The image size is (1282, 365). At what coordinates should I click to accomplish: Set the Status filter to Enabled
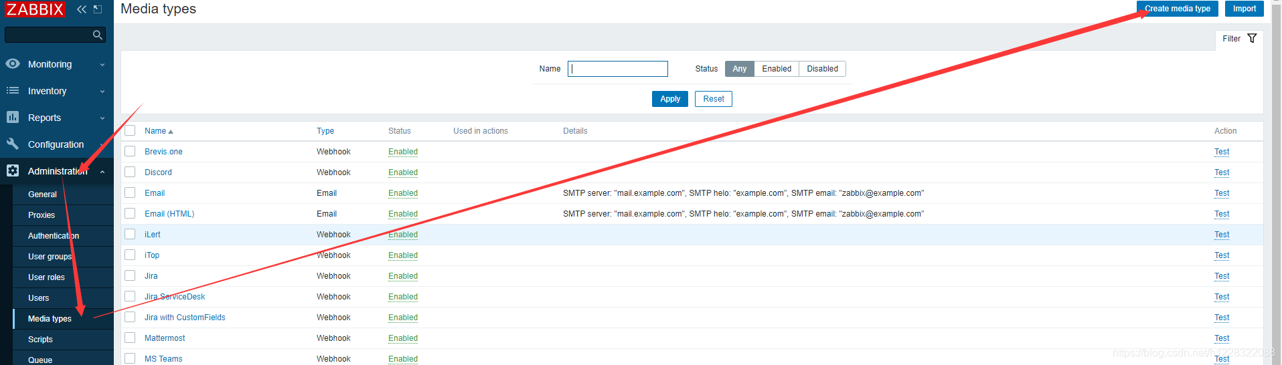point(777,69)
